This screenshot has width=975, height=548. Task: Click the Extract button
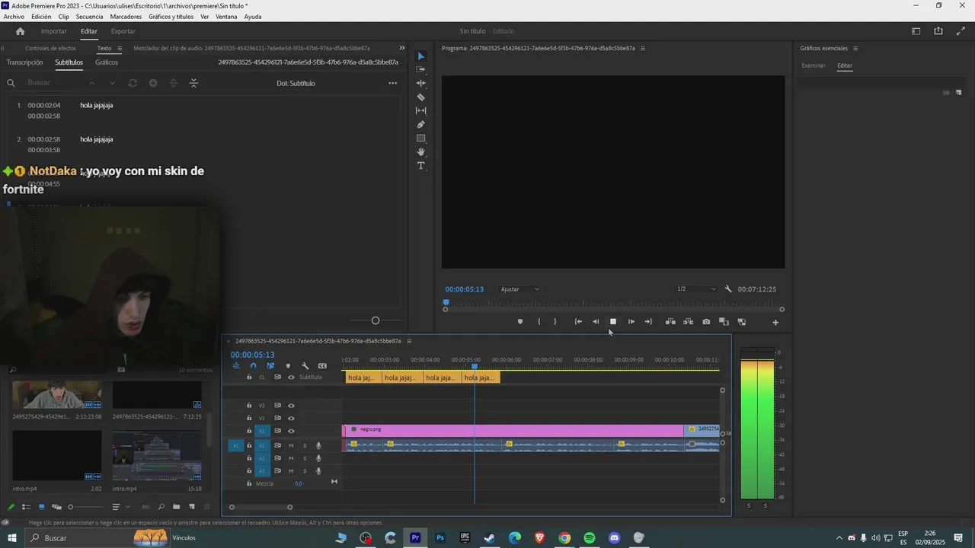coord(688,322)
